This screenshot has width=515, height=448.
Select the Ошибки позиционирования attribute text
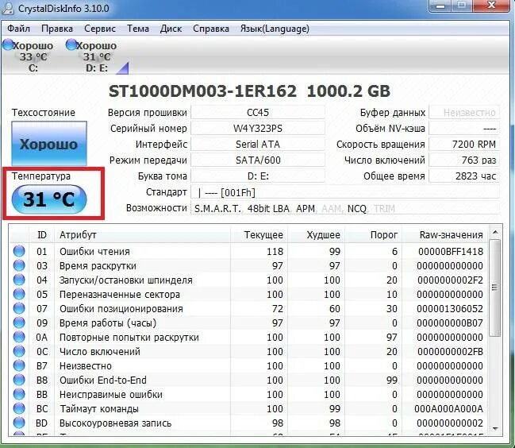tap(121, 309)
